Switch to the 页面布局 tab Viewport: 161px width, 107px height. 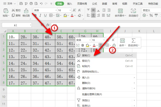(x=82, y=4)
